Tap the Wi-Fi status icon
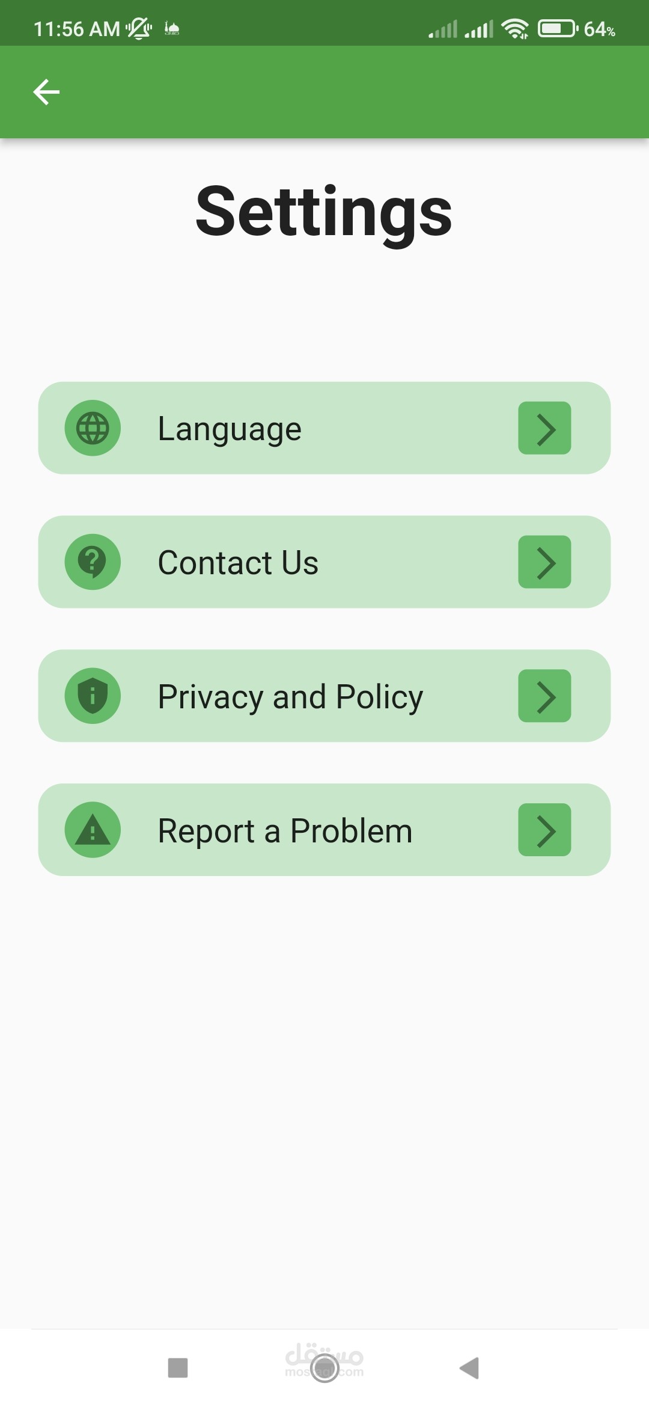This screenshot has width=649, height=1407. [515, 28]
